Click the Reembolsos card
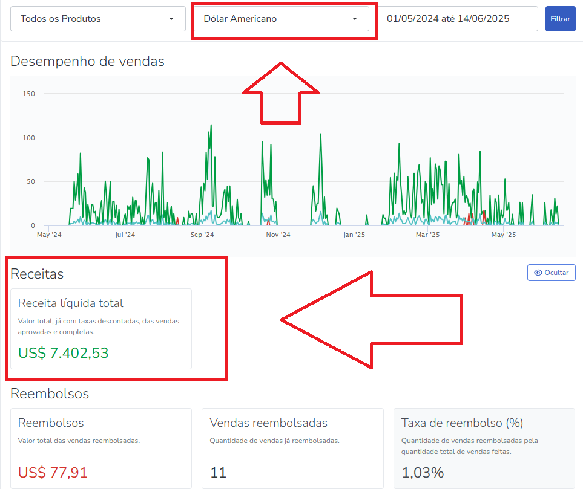This screenshot has height=489, width=583. pyautogui.click(x=101, y=448)
